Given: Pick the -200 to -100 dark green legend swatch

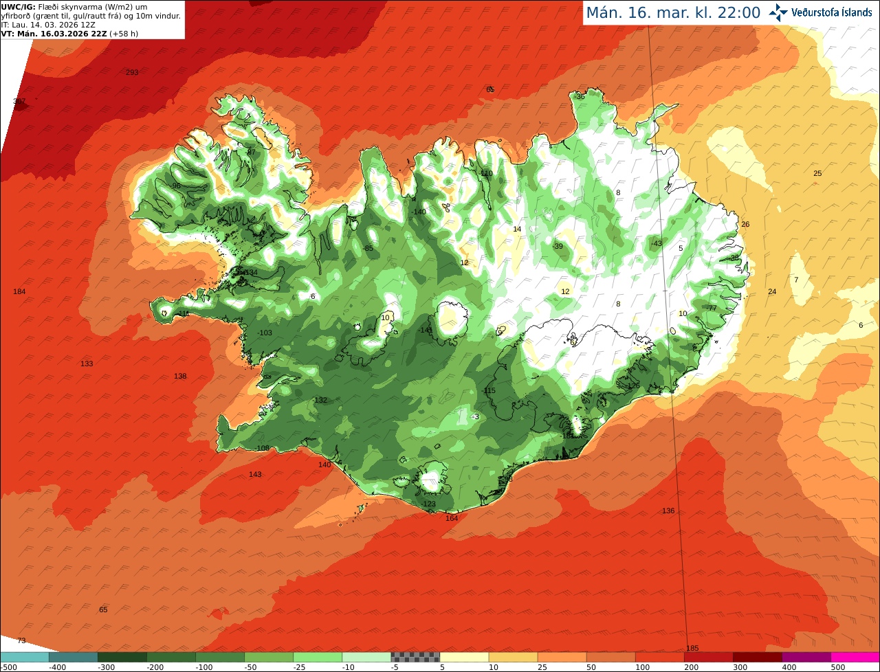Looking at the screenshot, I should pos(170,657).
